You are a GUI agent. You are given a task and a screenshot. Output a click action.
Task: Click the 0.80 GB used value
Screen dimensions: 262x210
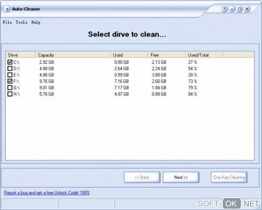(x=121, y=62)
